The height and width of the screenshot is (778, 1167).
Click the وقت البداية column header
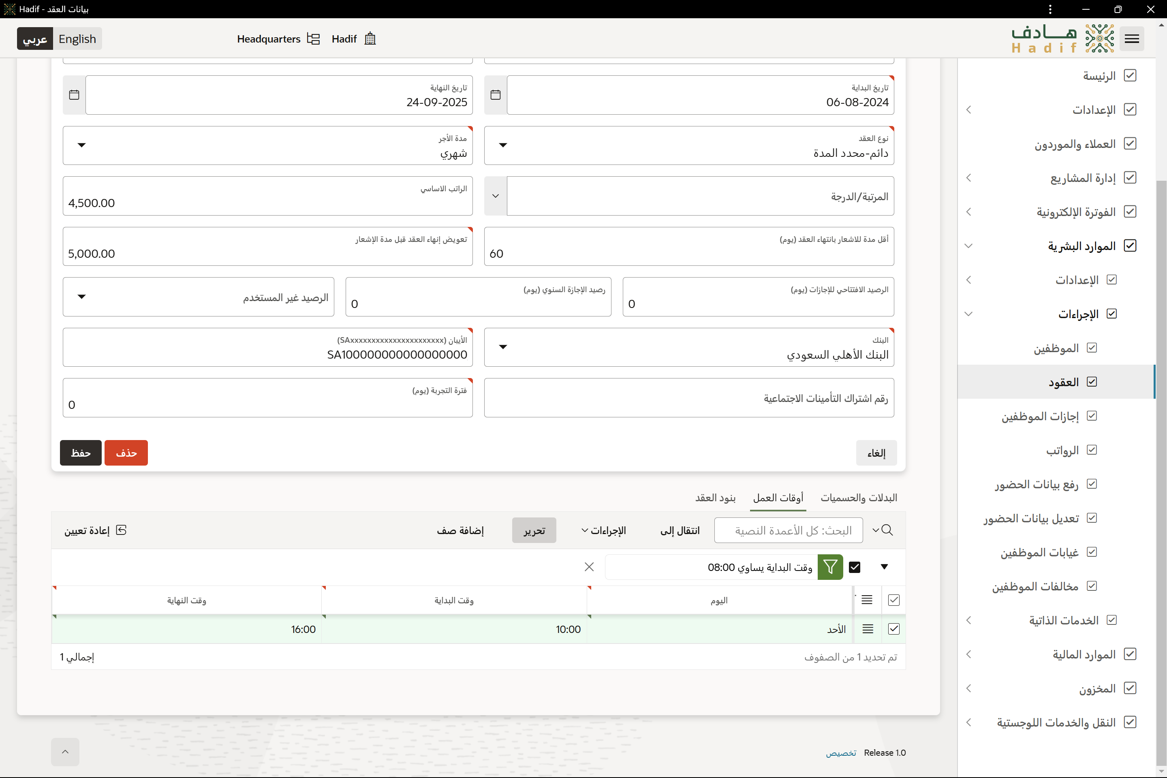[454, 601]
